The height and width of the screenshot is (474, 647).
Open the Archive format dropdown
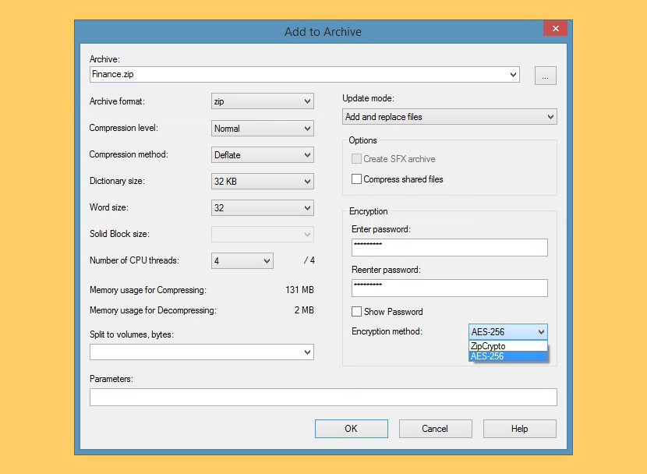[x=263, y=101]
